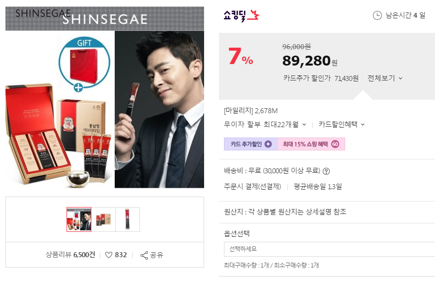Click the GO icon on shopping benefit badge

(x=335, y=144)
